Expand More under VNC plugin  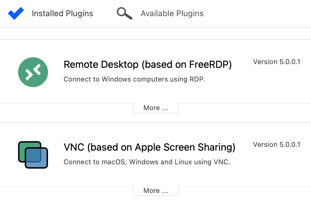pyautogui.click(x=156, y=191)
